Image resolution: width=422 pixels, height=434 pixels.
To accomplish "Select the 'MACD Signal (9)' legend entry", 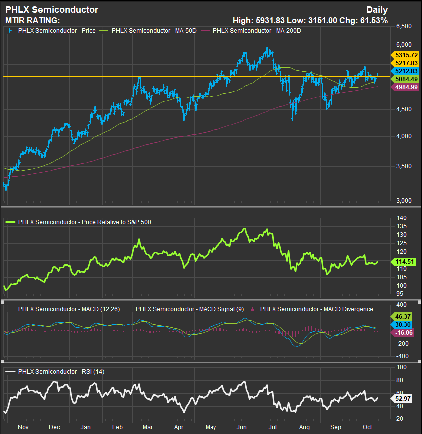I will (190, 309).
